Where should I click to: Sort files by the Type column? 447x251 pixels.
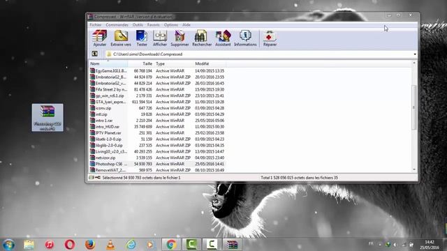[x=174, y=63]
